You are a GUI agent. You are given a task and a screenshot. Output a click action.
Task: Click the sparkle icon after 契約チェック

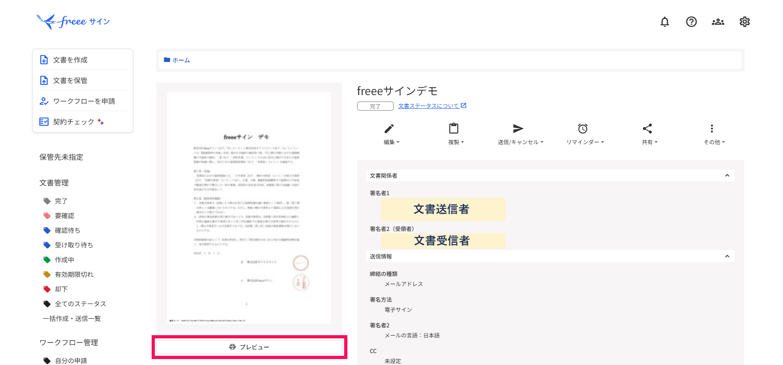(x=101, y=122)
